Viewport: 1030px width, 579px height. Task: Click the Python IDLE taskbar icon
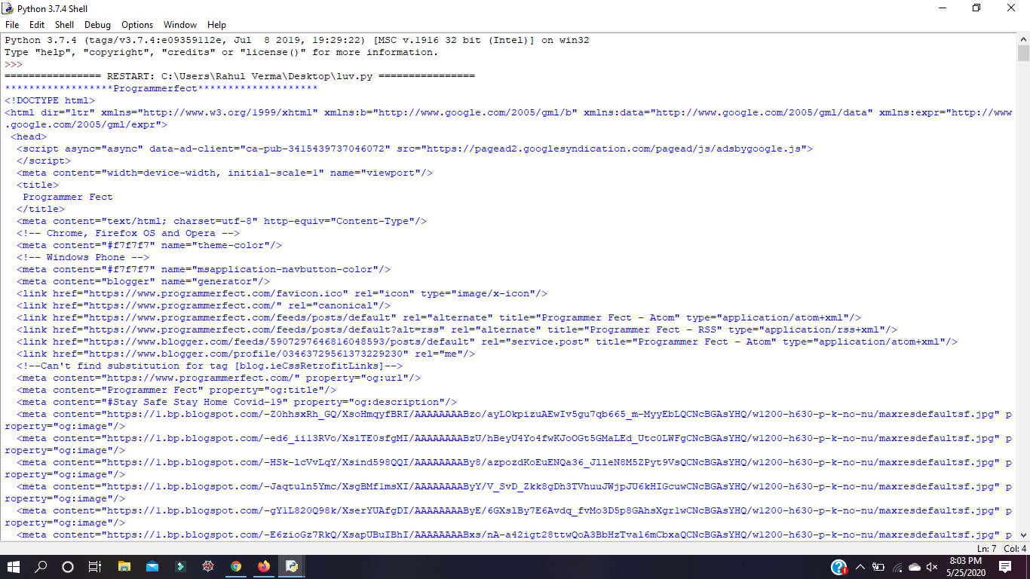point(291,567)
